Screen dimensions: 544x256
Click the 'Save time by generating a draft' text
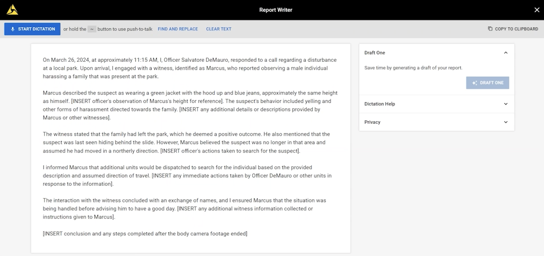tap(413, 68)
